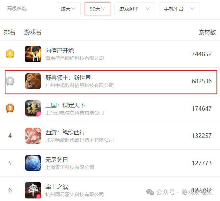220x201 pixels.
Task: Open the 游戏APP category dropdown
Action: (135, 9)
